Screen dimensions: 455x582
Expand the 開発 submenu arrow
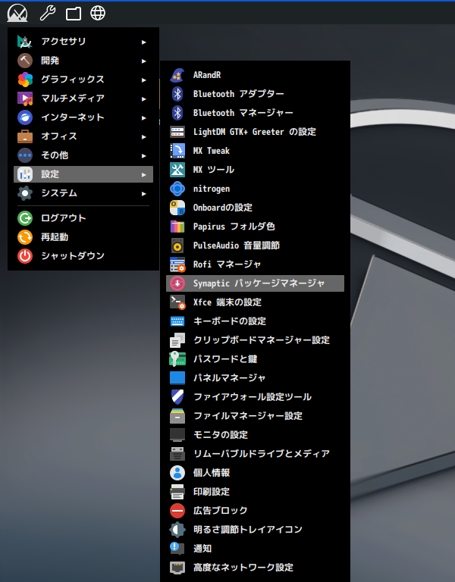tap(144, 61)
